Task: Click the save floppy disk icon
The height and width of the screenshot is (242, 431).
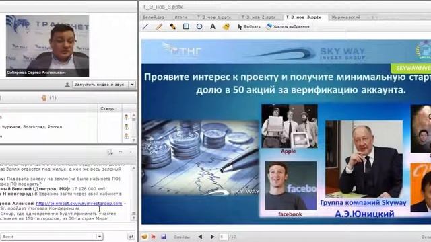Action: tap(164, 237)
